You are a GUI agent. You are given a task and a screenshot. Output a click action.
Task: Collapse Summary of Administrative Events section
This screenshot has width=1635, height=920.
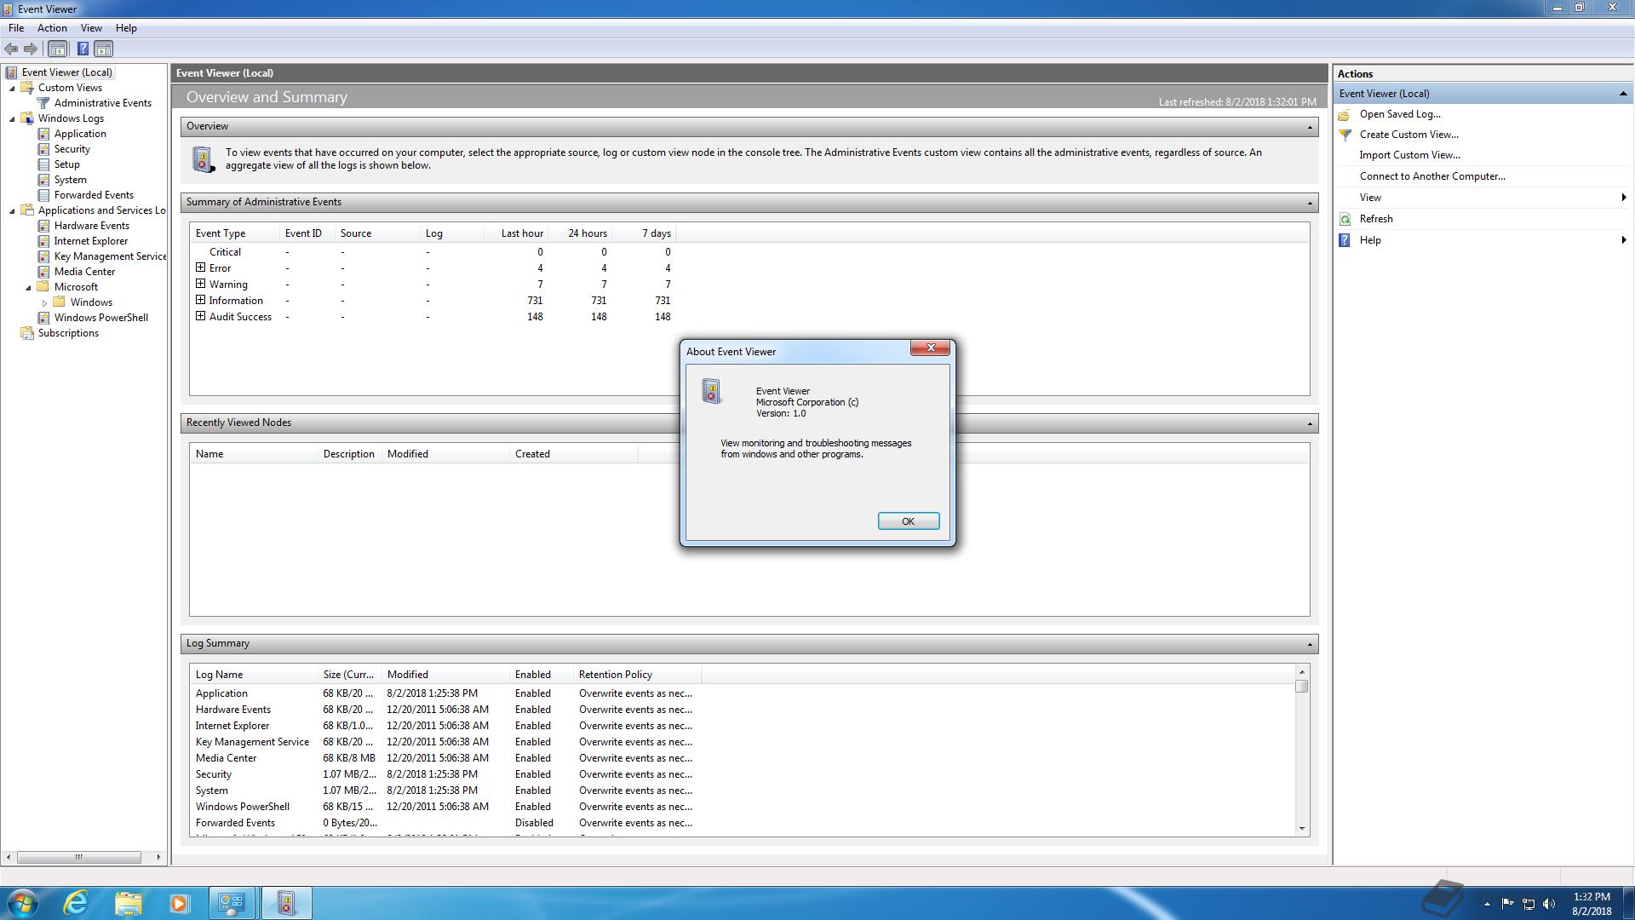click(1310, 203)
